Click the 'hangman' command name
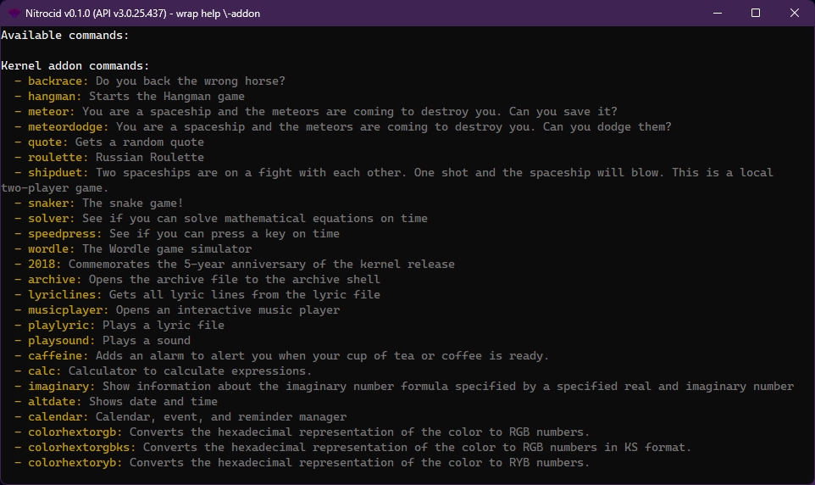815x485 pixels. (54, 97)
